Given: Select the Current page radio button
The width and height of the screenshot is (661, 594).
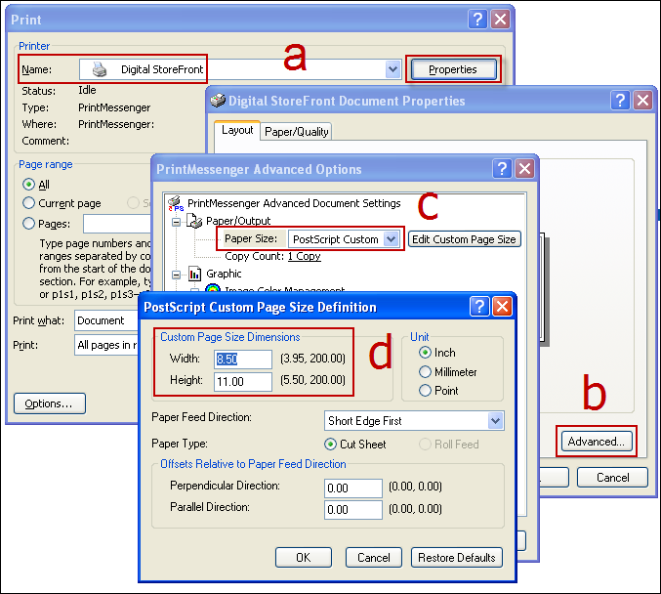Looking at the screenshot, I should pyautogui.click(x=28, y=203).
